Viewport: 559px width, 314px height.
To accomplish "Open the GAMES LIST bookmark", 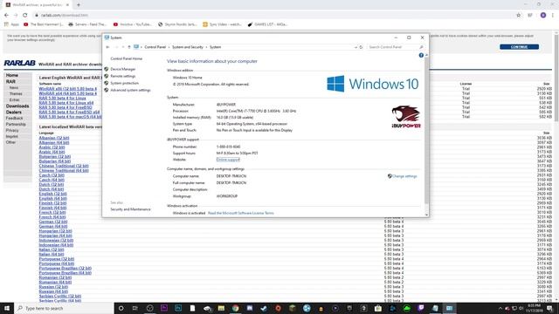I will click(267, 24).
